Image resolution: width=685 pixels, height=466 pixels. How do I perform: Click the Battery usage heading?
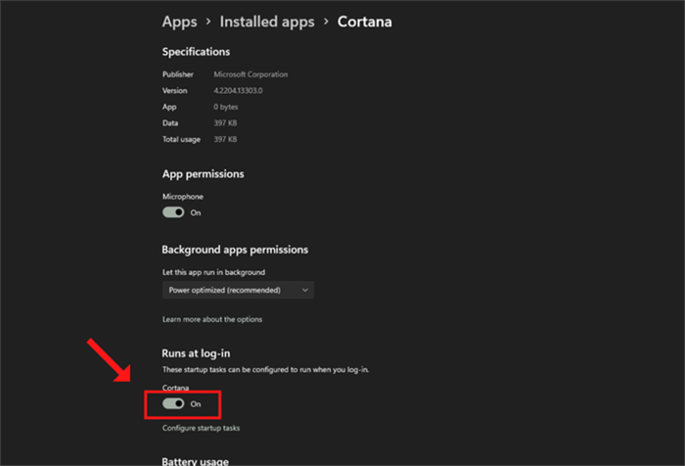(x=196, y=461)
